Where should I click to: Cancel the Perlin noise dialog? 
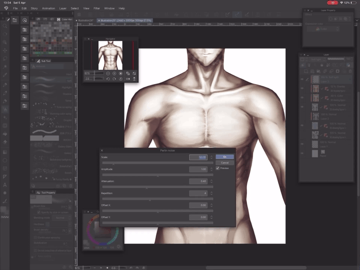[224, 162]
